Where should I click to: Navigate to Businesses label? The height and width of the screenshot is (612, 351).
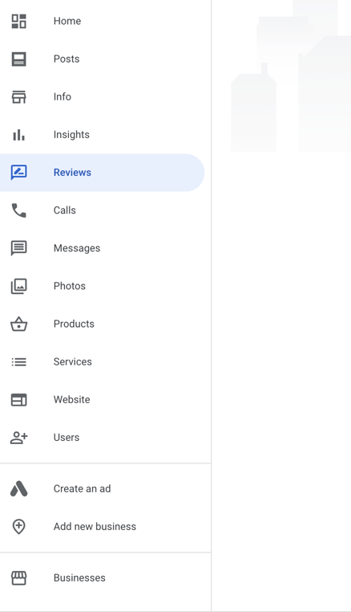coord(79,578)
